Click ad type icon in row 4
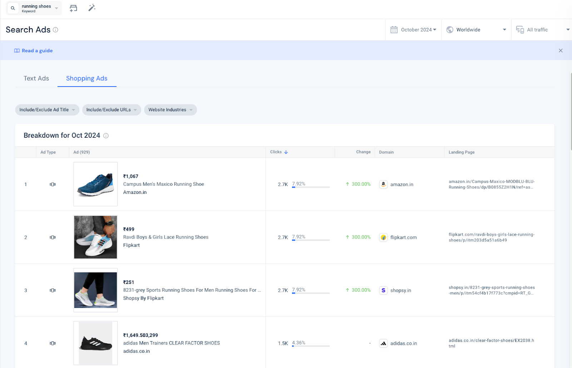 [x=53, y=343]
